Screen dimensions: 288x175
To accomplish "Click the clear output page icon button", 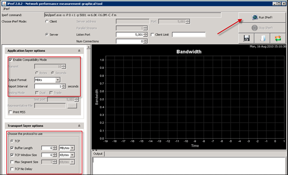I will 262,38.
